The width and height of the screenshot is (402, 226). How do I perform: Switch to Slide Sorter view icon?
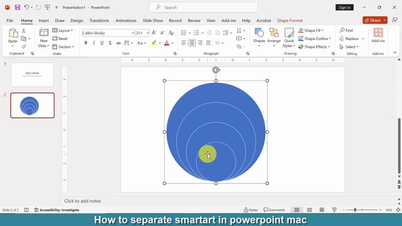(x=310, y=210)
